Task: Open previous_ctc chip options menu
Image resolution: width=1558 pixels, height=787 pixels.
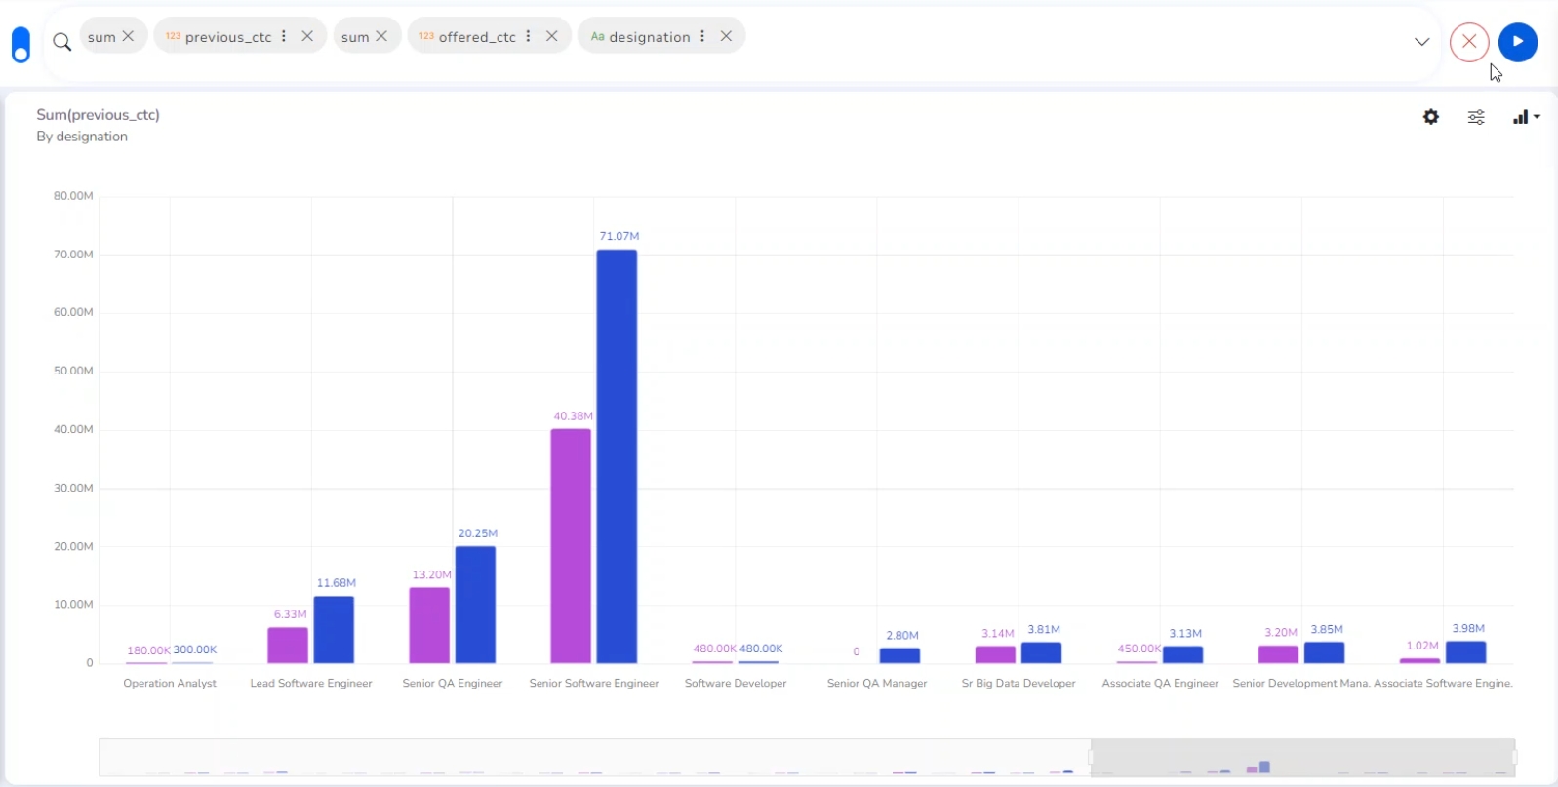Action: [284, 36]
